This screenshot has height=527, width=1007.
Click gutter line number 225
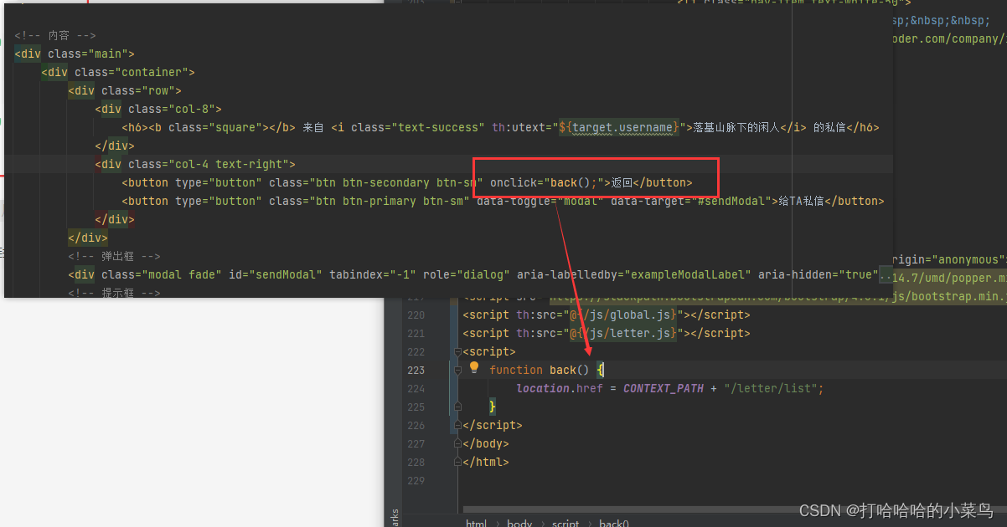click(416, 407)
